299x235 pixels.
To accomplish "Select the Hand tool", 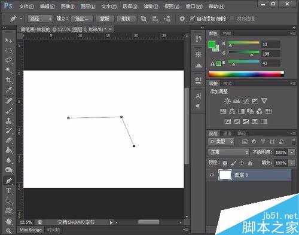I will point(8,221).
